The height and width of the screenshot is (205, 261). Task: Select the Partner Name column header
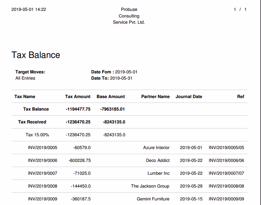point(155,97)
